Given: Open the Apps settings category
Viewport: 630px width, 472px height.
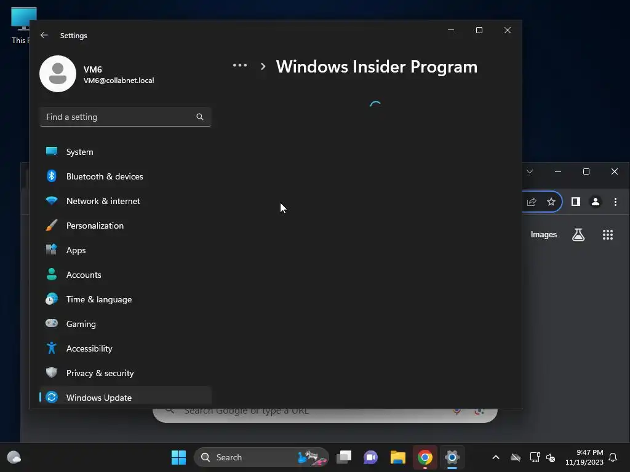Looking at the screenshot, I should tap(126, 250).
